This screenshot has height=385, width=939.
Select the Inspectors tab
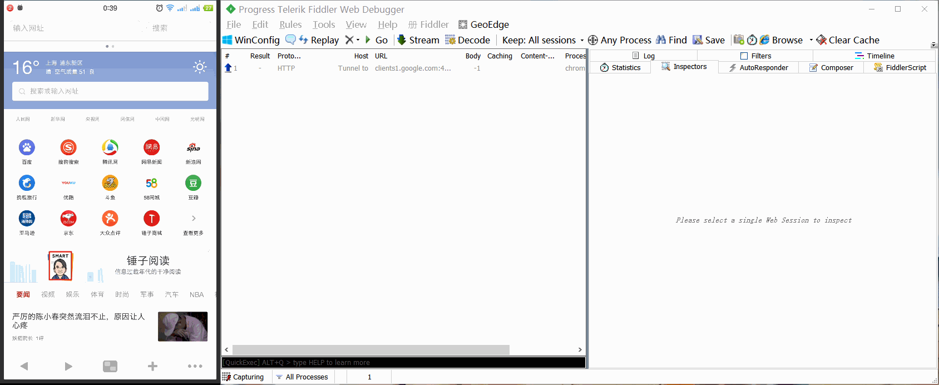pyautogui.click(x=684, y=67)
